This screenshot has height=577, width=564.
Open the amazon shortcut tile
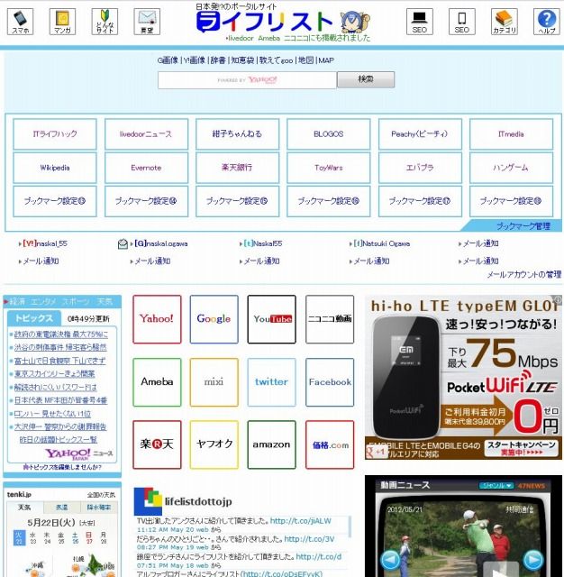pyautogui.click(x=272, y=444)
